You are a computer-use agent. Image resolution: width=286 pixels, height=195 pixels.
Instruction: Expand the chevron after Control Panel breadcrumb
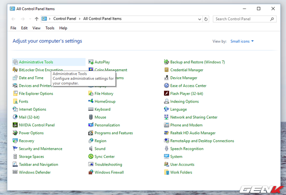point(80,19)
